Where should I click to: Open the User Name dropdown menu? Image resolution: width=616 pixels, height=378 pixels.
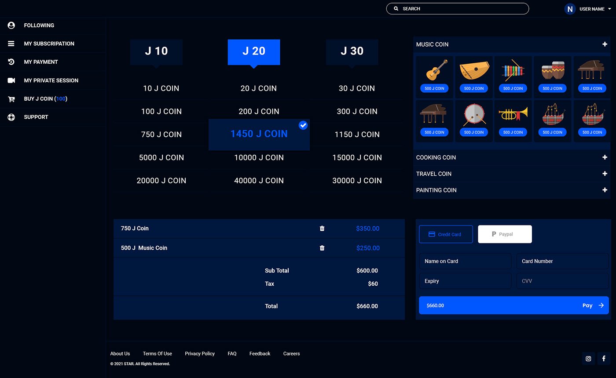point(609,9)
